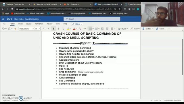Expand the numbering style dropdown arrow
The image size is (184, 104).
(x=99, y=29)
